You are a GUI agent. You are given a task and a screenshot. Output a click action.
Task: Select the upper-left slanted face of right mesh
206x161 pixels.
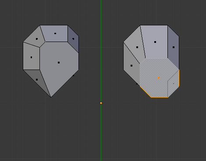pos(137,47)
